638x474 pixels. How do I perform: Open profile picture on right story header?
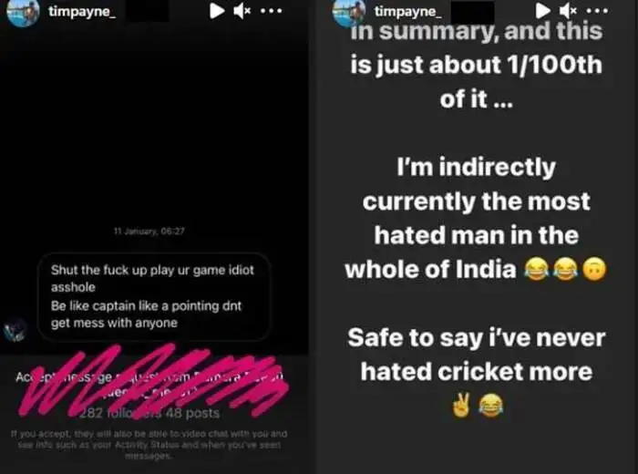pyautogui.click(x=349, y=13)
